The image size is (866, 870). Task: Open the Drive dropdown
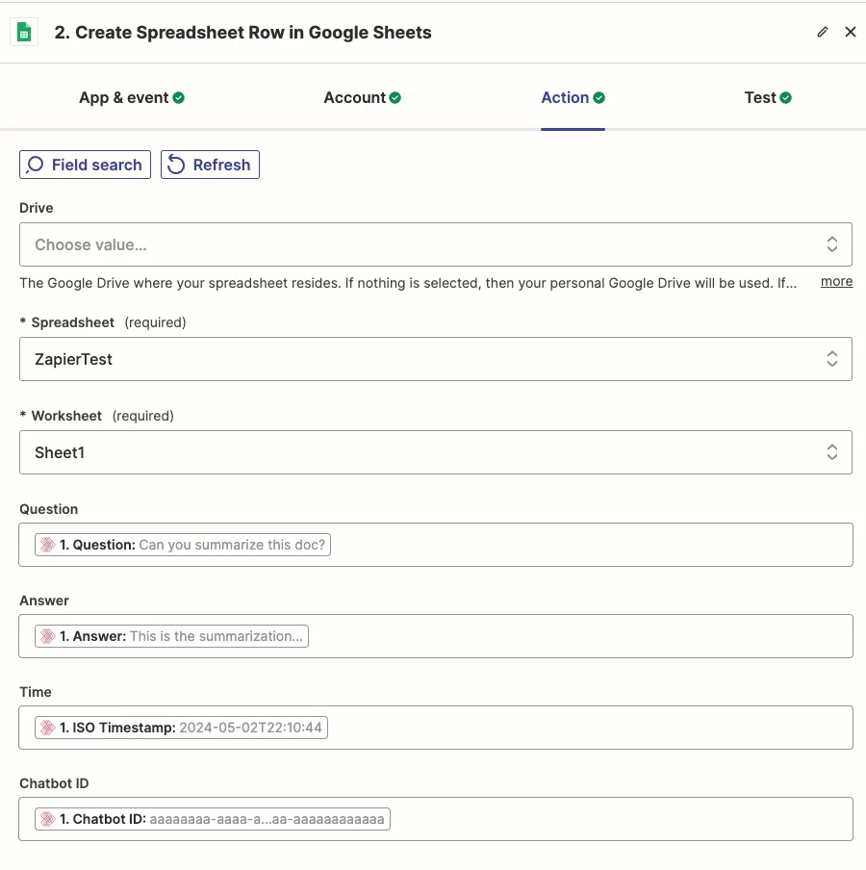click(x=435, y=244)
